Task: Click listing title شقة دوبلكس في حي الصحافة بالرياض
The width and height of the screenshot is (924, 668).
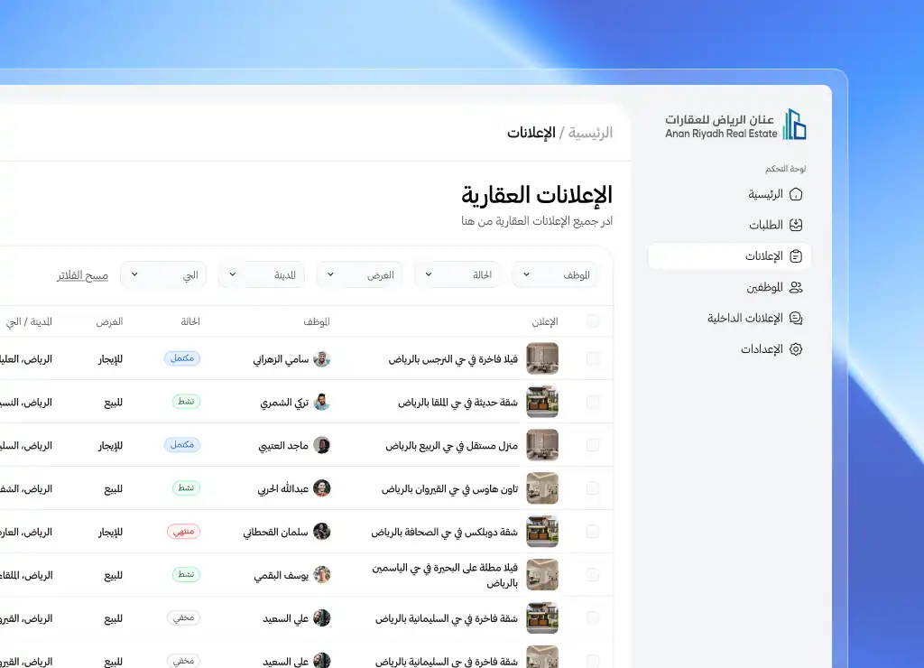Action: [444, 532]
